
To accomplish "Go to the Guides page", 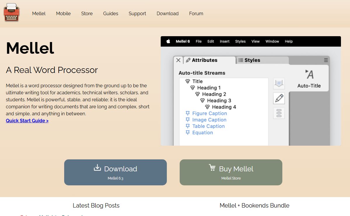I will point(111,13).
